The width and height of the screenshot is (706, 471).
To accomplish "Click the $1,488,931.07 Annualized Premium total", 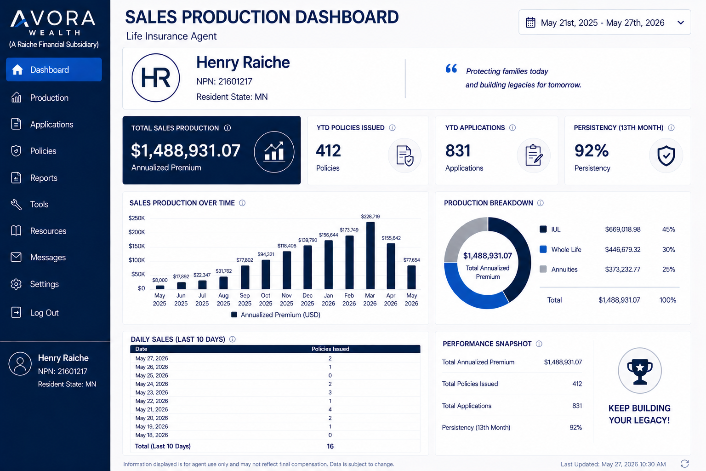I will click(x=186, y=150).
